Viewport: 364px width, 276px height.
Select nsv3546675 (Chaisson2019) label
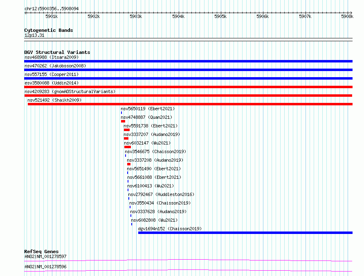pos(155,151)
